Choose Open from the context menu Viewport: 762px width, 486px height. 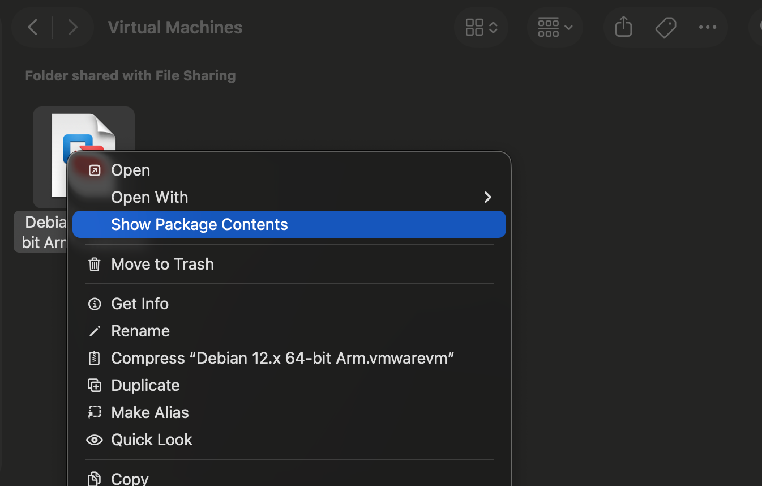click(x=131, y=170)
